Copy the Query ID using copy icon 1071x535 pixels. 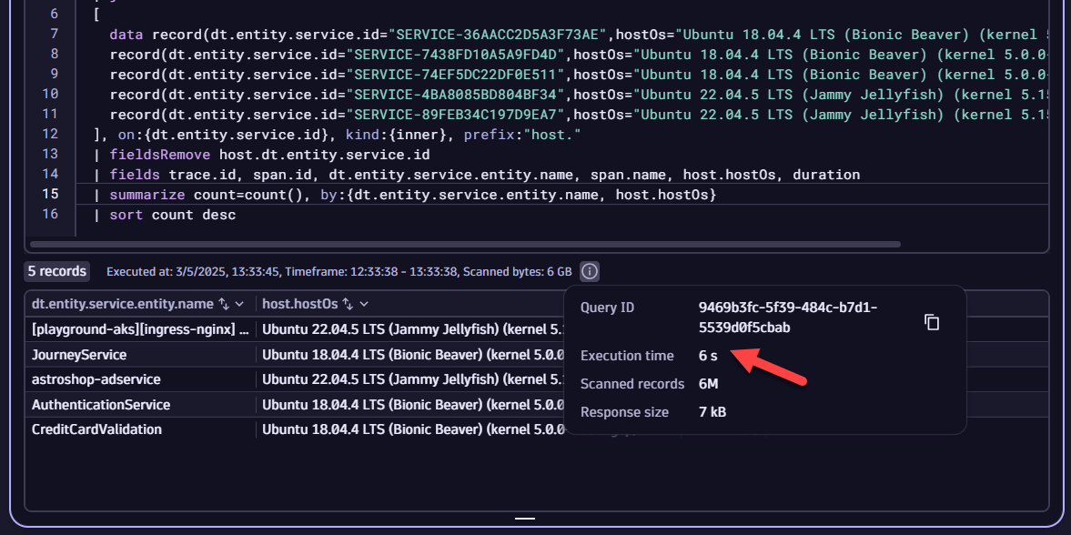point(932,322)
